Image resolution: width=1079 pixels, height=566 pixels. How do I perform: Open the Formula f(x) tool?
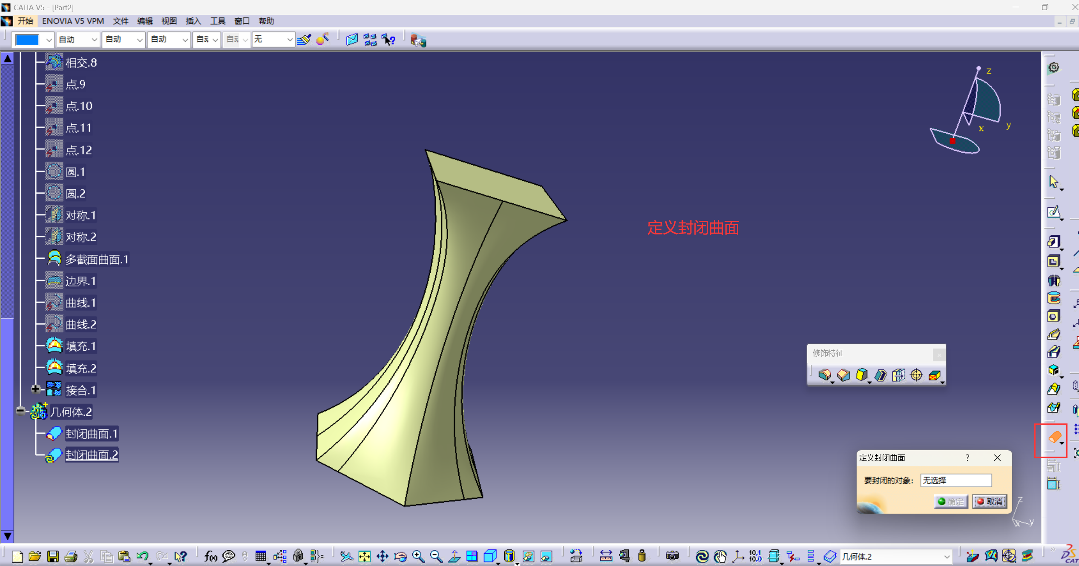point(210,556)
